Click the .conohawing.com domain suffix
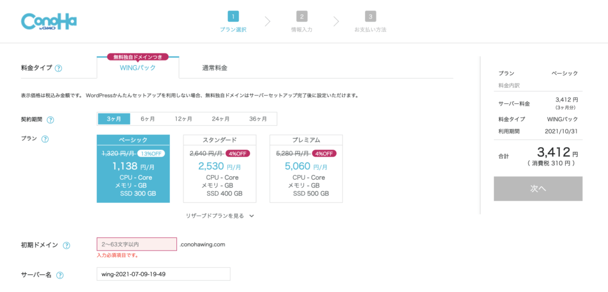The height and width of the screenshot is (292, 608). [202, 245]
